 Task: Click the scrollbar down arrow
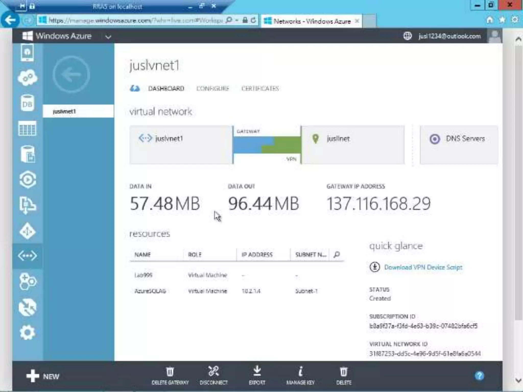[518, 380]
